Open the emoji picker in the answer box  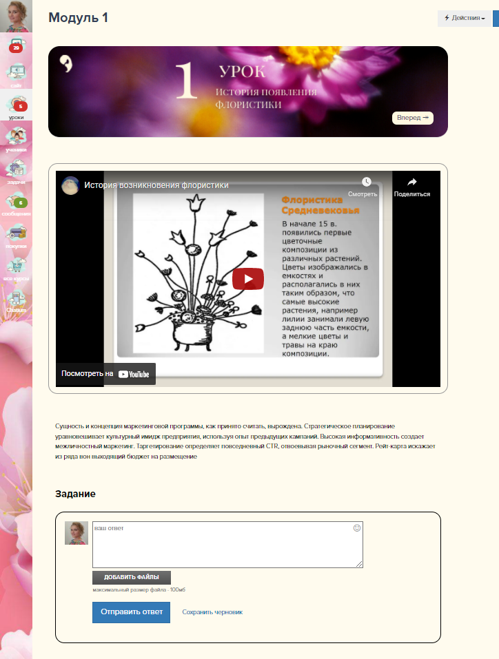click(357, 528)
